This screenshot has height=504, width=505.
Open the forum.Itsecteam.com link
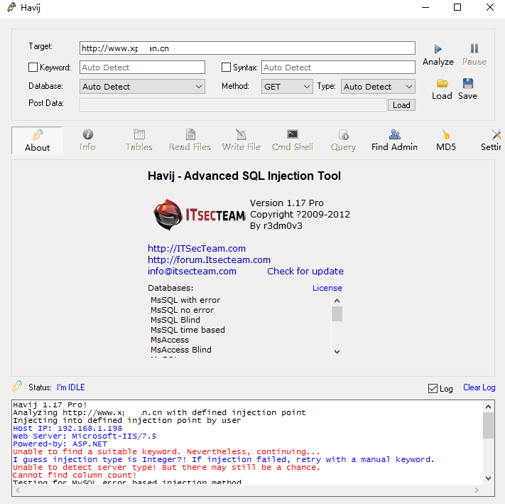click(x=209, y=259)
